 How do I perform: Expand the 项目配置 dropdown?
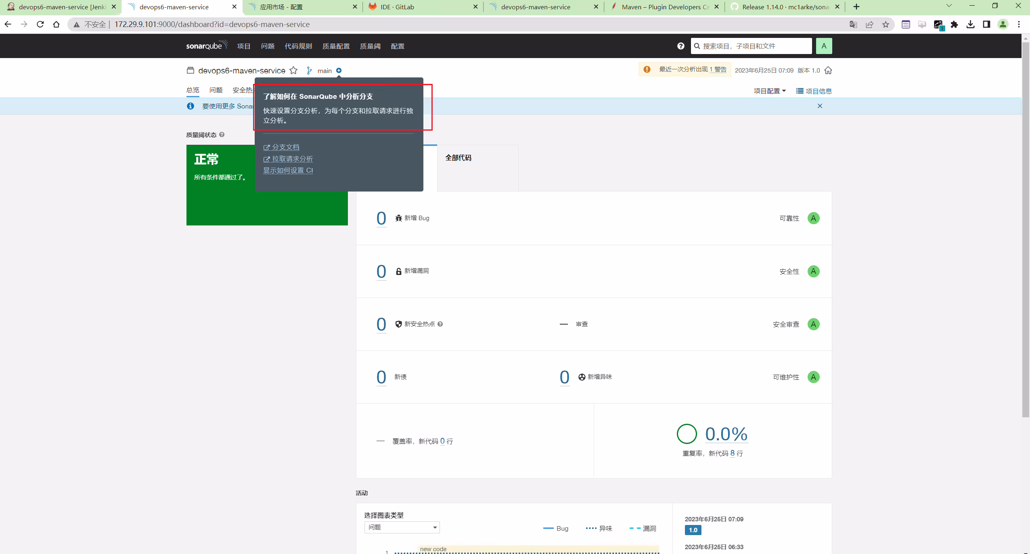point(769,91)
